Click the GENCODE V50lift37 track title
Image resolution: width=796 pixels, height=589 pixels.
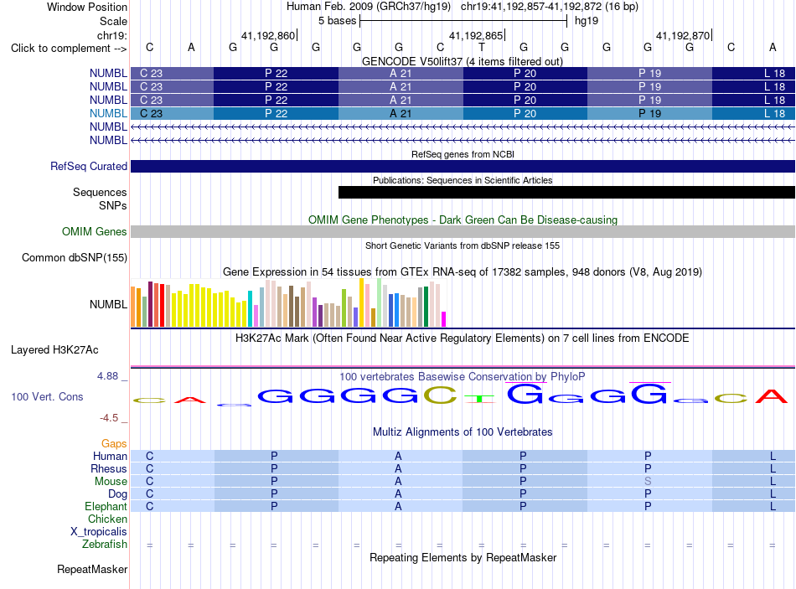462,61
